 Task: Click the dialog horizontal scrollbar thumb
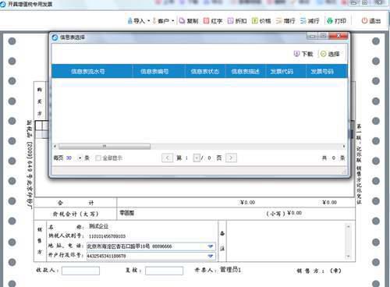click(105, 147)
